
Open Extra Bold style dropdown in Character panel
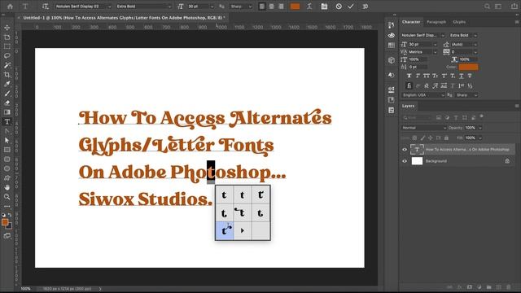[x=463, y=35]
